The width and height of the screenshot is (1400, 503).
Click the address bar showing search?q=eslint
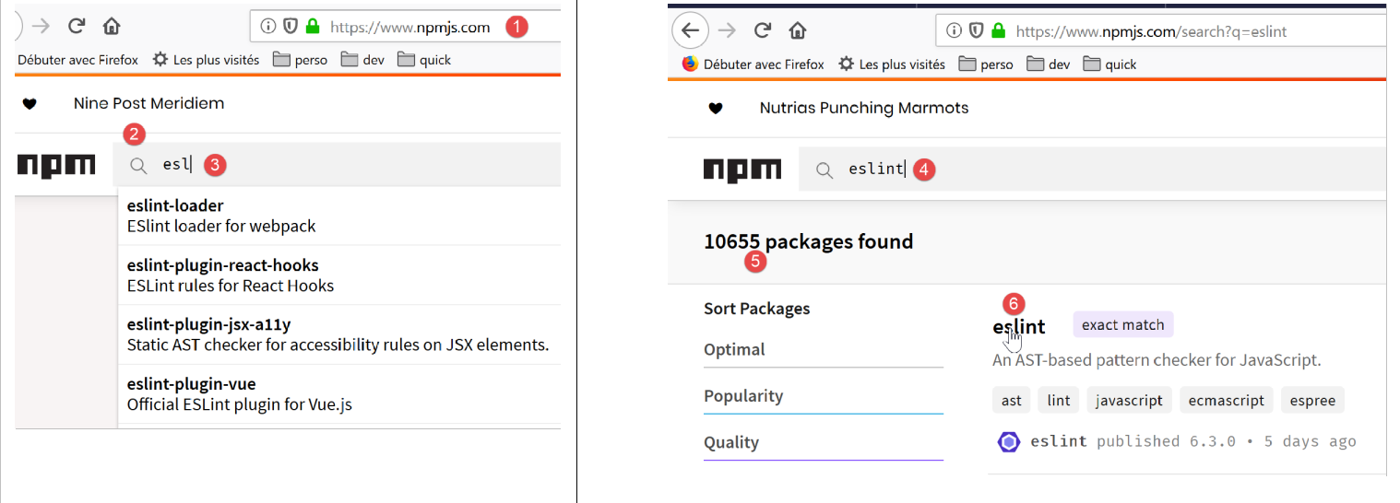[1190, 31]
